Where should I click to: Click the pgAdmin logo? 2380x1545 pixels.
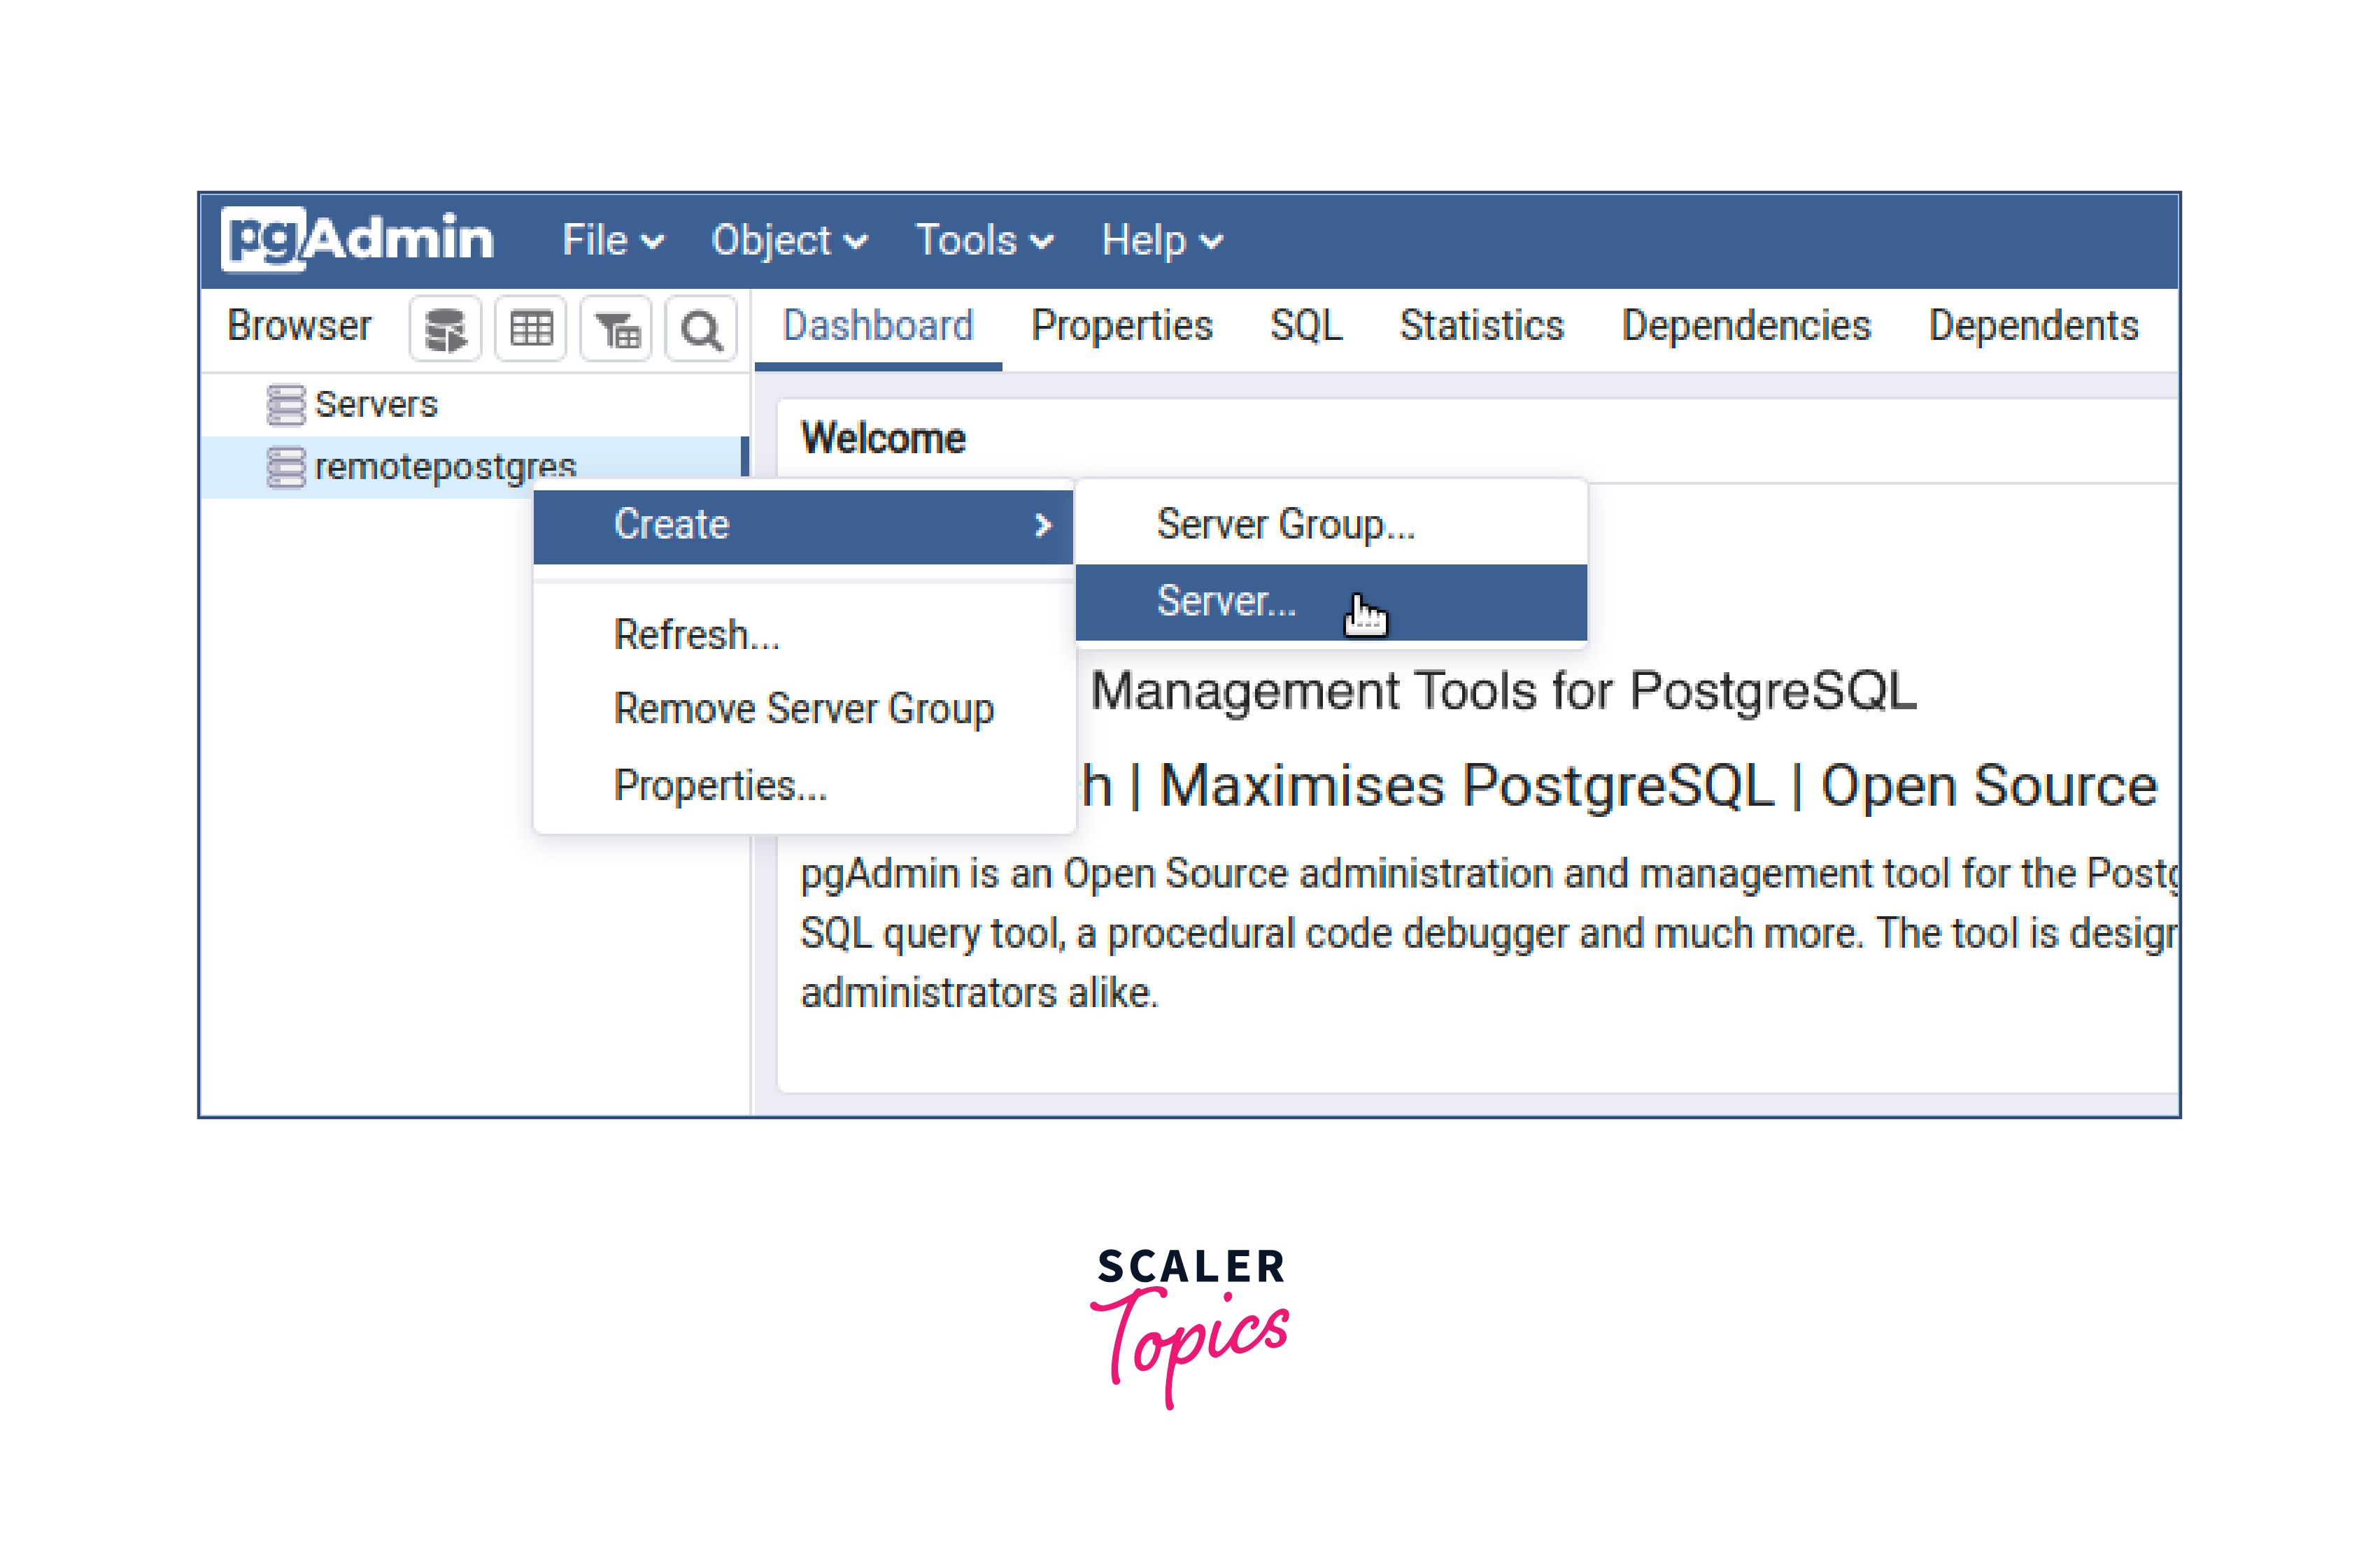(357, 240)
